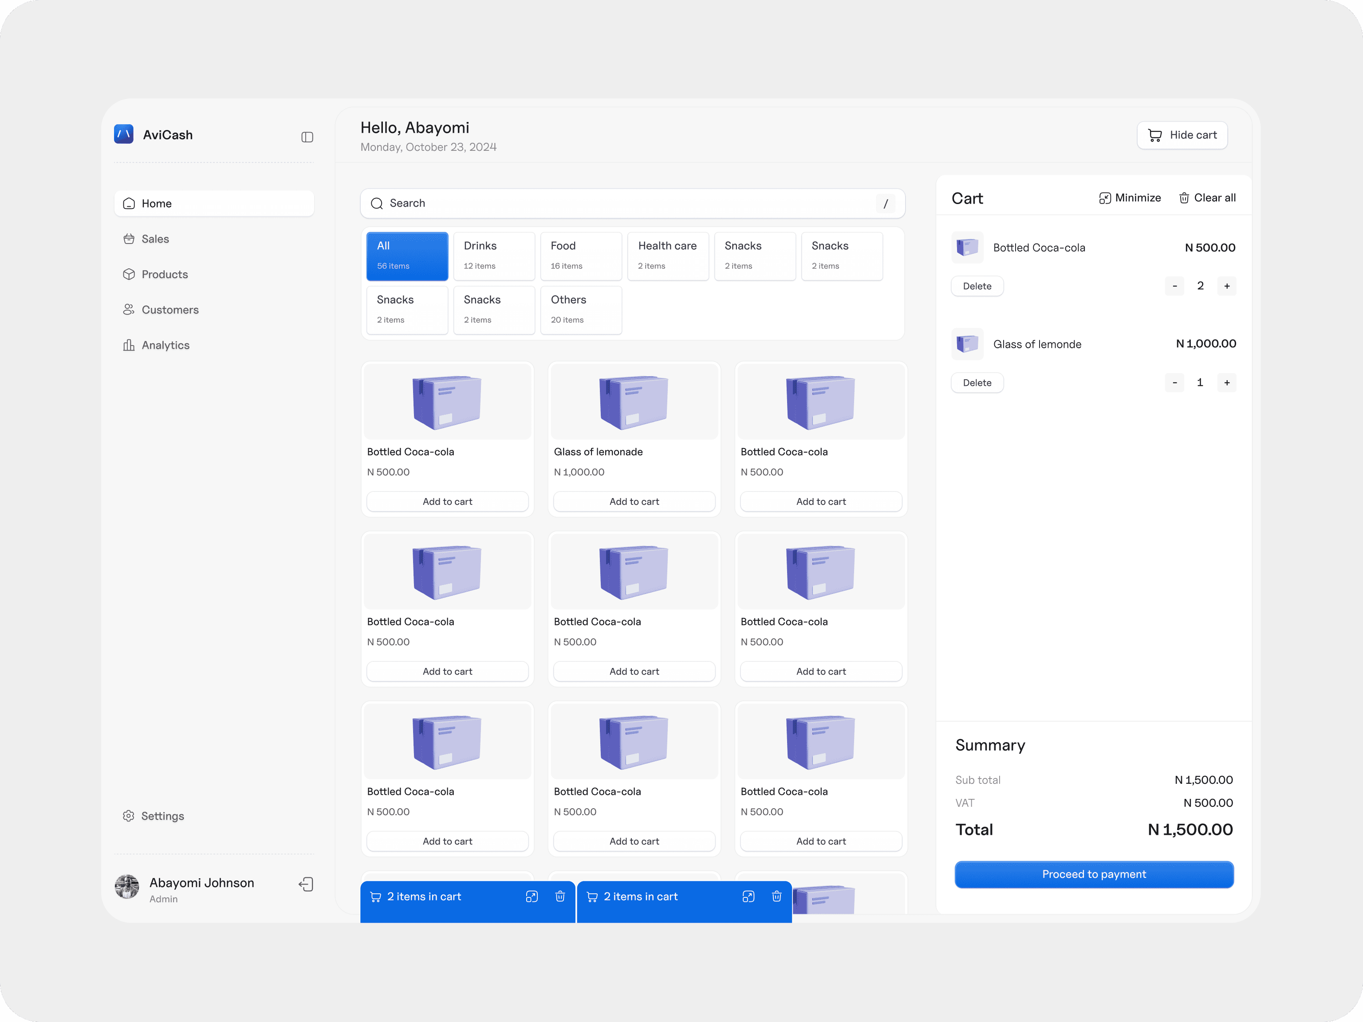Viewport: 1363px width, 1022px height.
Task: Click the logout icon beside Abayomi Johnson
Action: pos(306,884)
